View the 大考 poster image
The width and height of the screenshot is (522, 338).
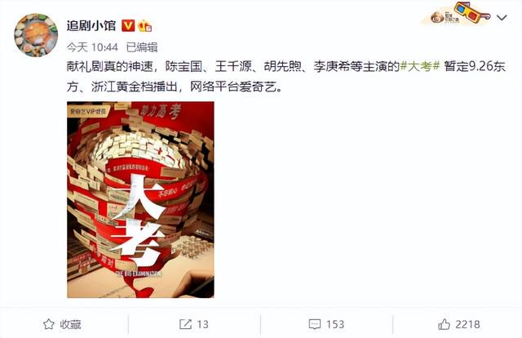140,199
